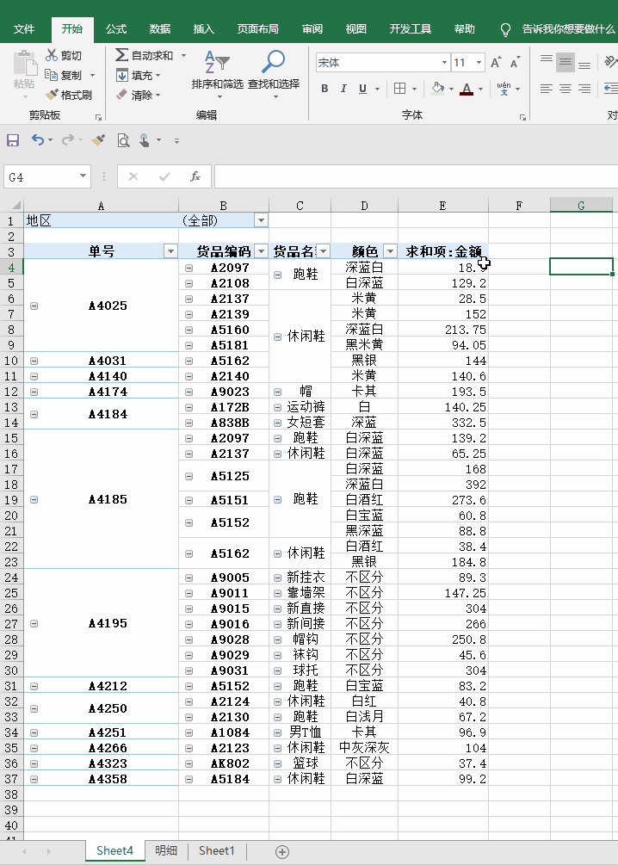Image resolution: width=618 pixels, height=865 pixels.
Task: Switch to the 公式 ribbon tab
Action: pos(116,29)
